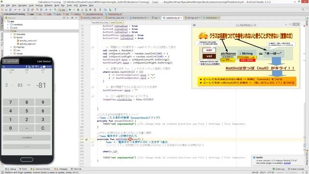The height and width of the screenshot is (174, 309).
Task: Click the Stop square toolbar icon
Action: (90, 10)
